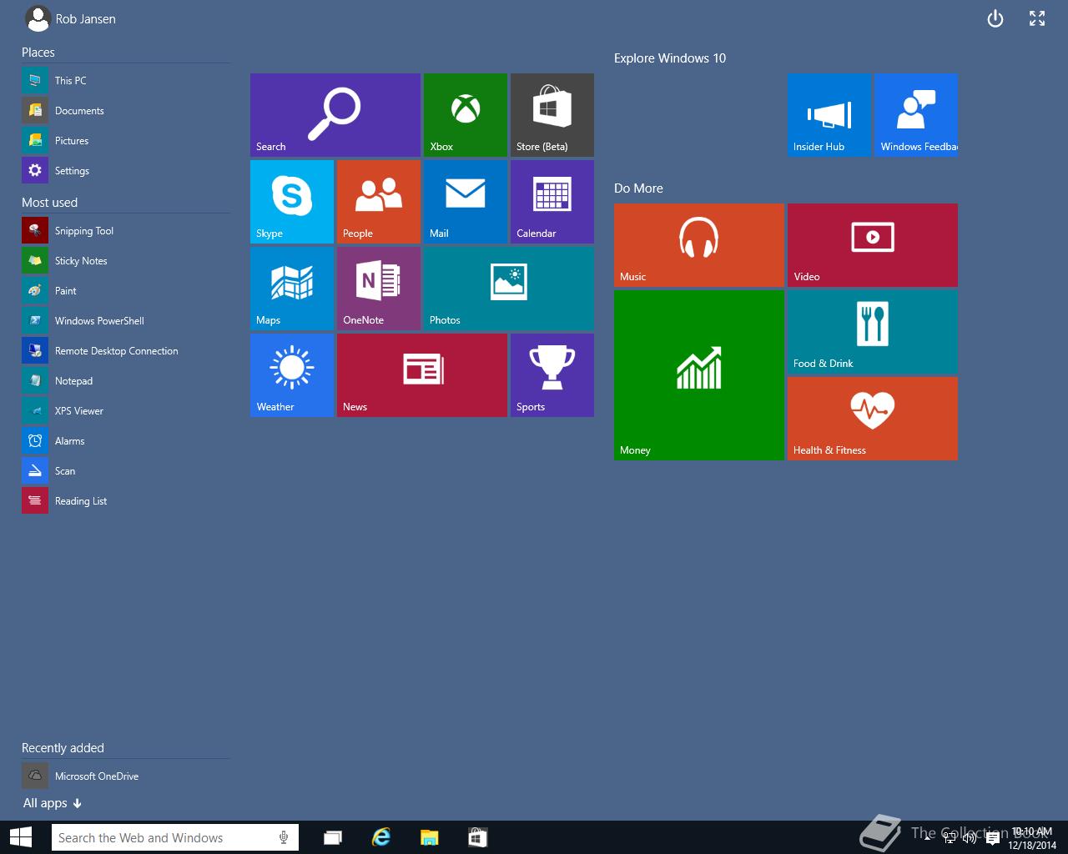Launch Remote Desktop Connection
The width and height of the screenshot is (1068, 854).
(126, 351)
